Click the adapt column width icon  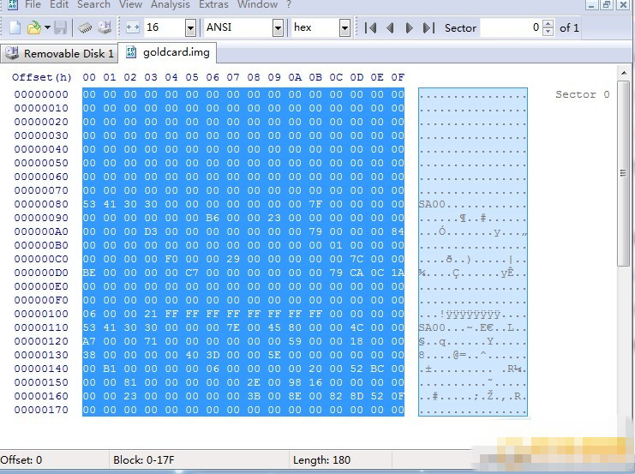coord(133,27)
